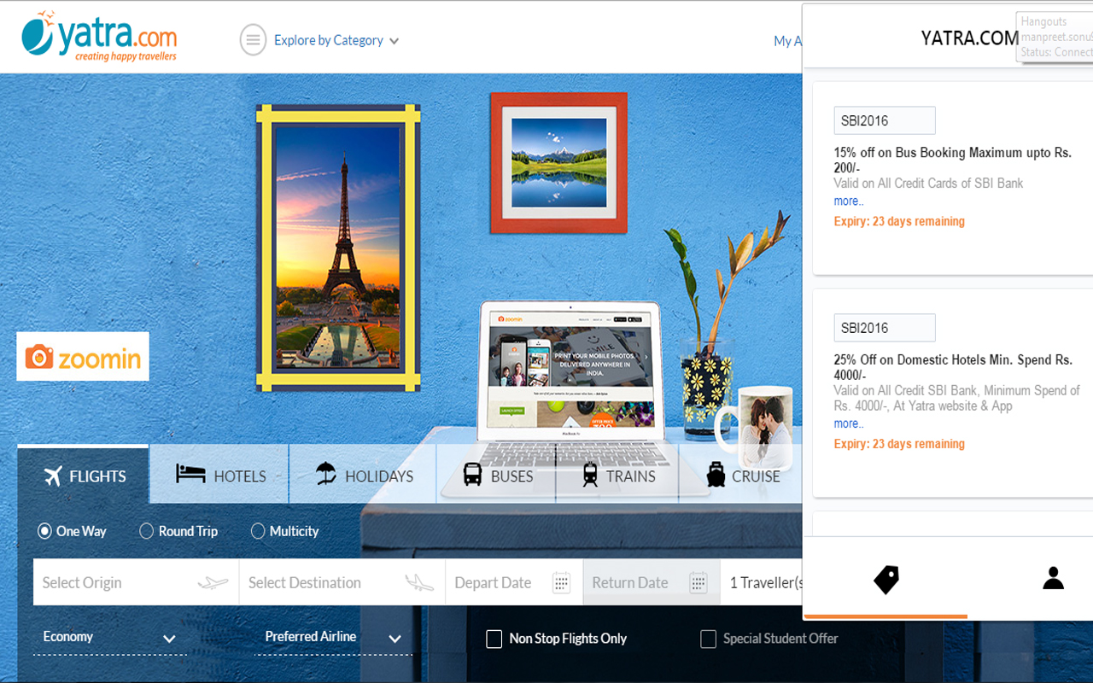Open the profile person icon tab

coord(1053,578)
